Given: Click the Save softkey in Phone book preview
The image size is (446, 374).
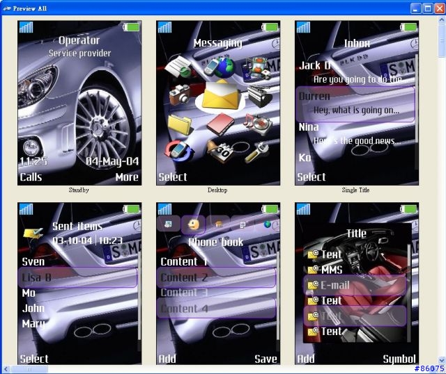Looking at the screenshot, I should 266,359.
